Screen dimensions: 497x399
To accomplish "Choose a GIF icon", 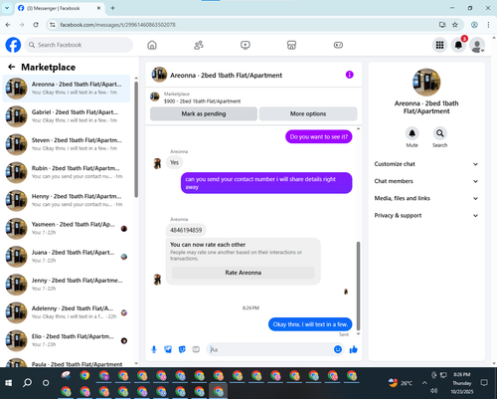I will pyautogui.click(x=196, y=349).
